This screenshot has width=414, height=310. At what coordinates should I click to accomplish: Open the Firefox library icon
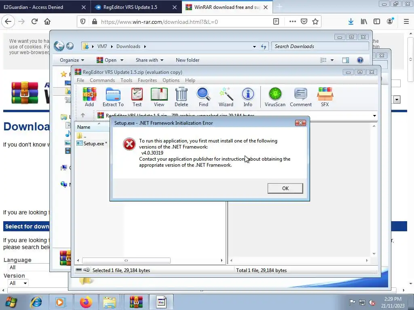click(x=364, y=22)
